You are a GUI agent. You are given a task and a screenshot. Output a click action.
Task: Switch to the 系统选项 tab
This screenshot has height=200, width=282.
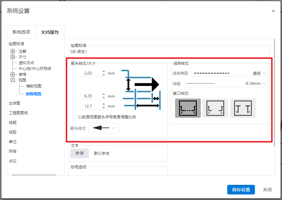21,32
